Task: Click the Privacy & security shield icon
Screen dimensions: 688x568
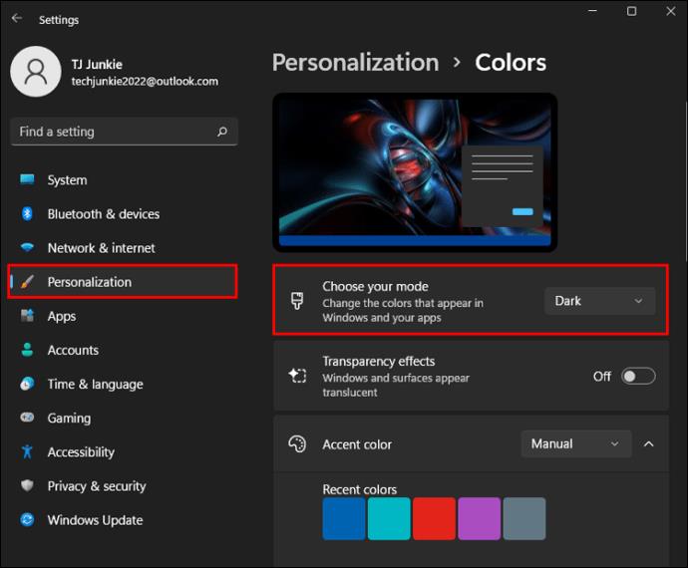Action: pos(27,485)
